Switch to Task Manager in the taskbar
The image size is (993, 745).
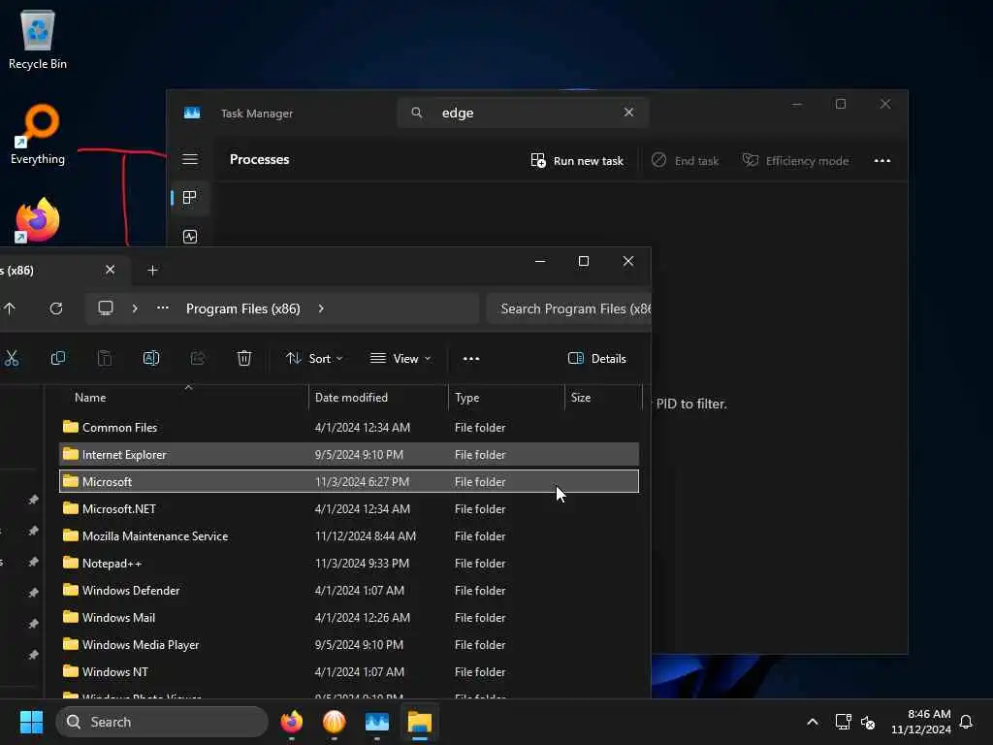377,722
